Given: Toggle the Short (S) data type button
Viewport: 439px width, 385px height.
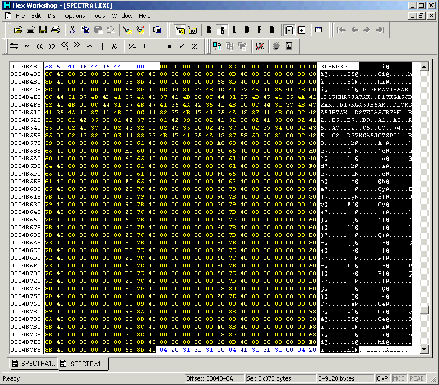Looking at the screenshot, I should (x=221, y=30).
